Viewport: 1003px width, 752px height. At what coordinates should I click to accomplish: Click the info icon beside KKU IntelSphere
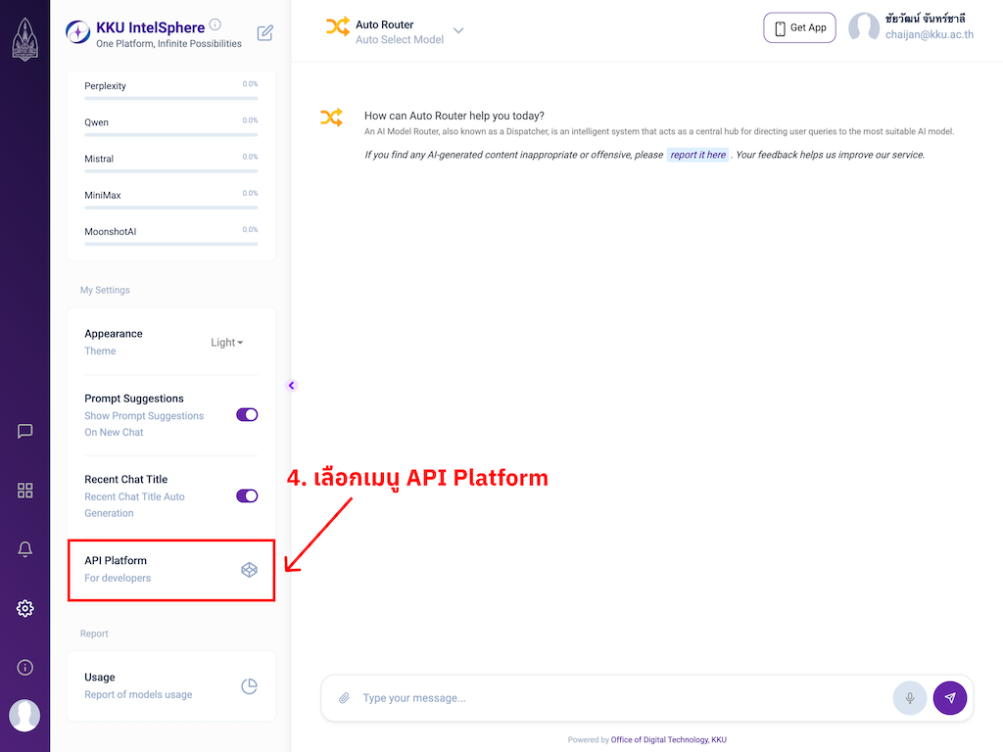[215, 24]
